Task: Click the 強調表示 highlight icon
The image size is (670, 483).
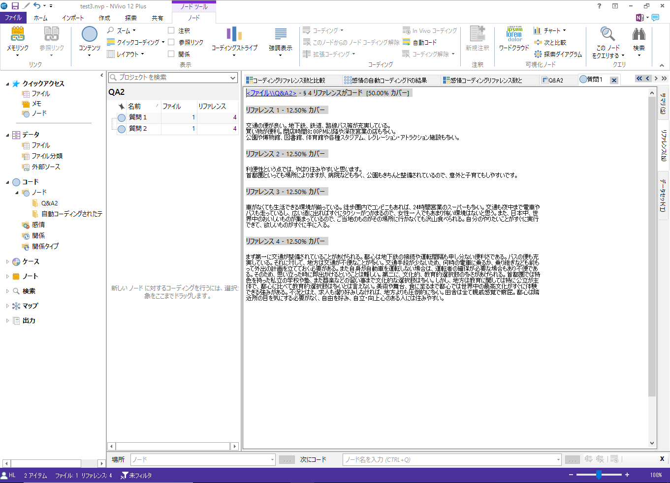Action: (x=281, y=34)
